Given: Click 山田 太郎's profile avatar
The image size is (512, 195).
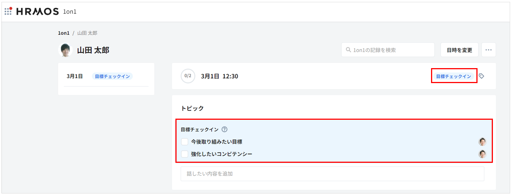Looking at the screenshot, I should click(66, 50).
